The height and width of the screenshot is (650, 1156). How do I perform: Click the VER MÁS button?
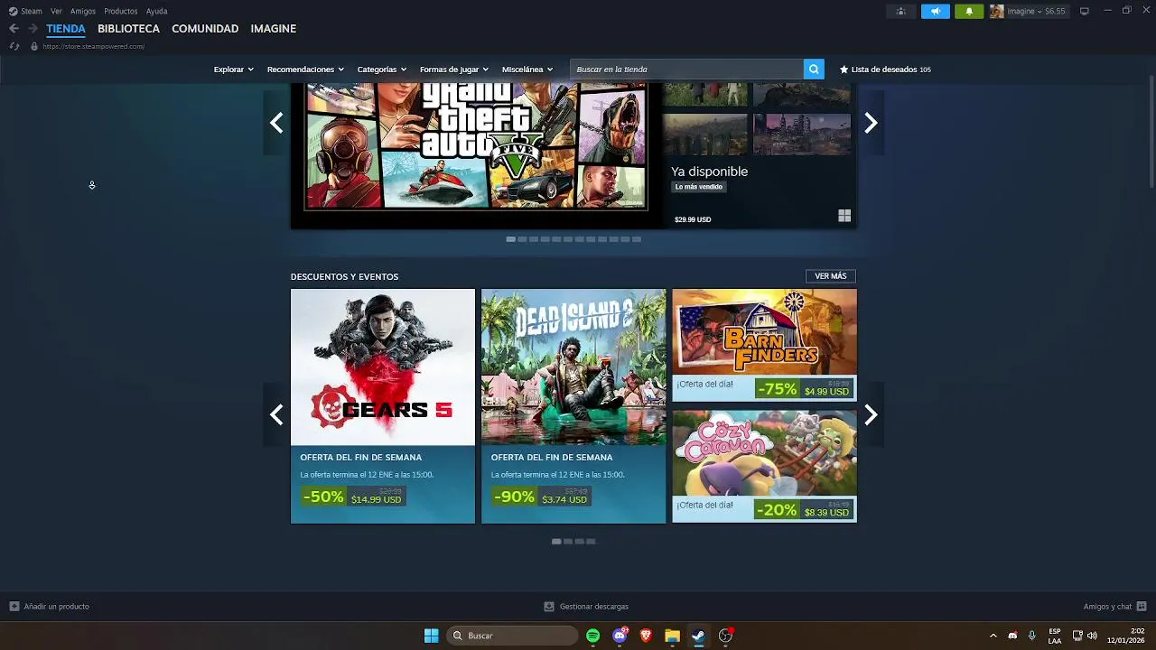831,276
